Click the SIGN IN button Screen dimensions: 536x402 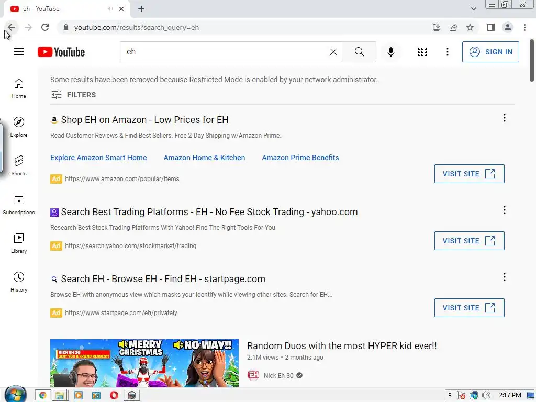(490, 52)
